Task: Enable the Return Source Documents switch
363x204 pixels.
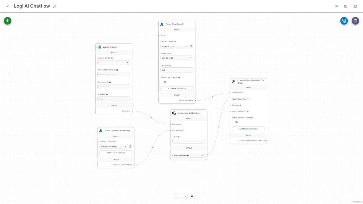Action: (x=235, y=122)
